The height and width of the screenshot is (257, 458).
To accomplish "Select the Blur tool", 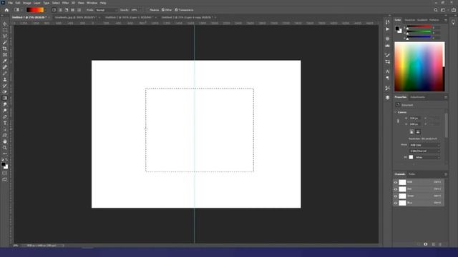I will coord(5,104).
